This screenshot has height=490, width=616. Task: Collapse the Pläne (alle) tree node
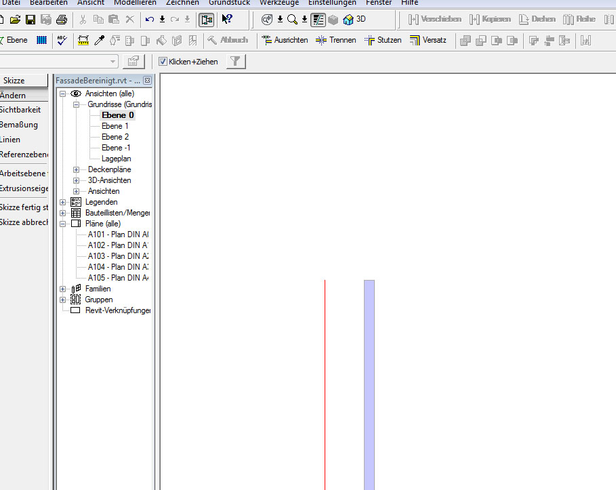62,224
